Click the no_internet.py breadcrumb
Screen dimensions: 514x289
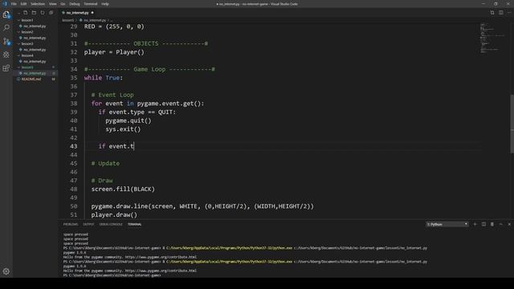click(x=95, y=20)
